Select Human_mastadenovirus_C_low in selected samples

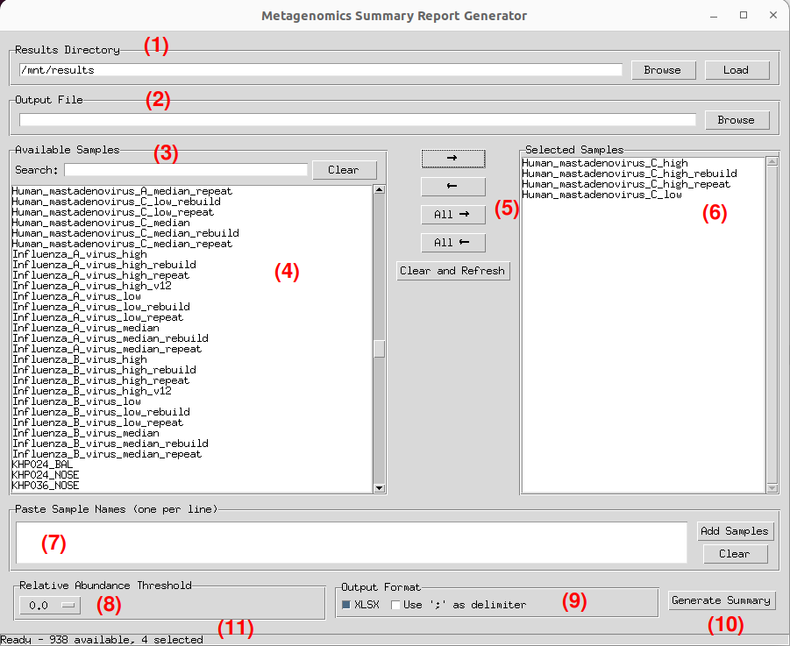click(x=601, y=195)
